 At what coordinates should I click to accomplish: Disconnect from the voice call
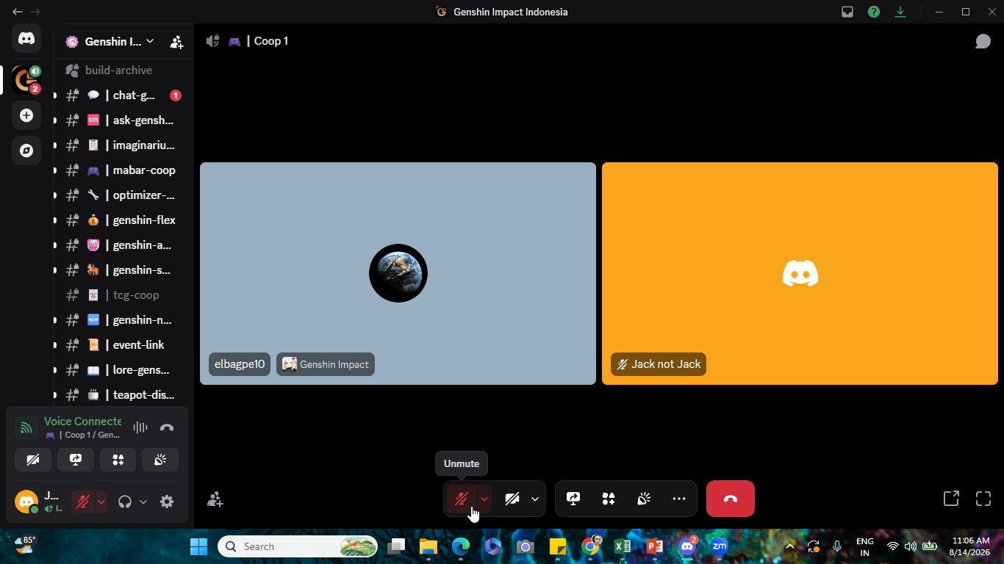pos(731,499)
